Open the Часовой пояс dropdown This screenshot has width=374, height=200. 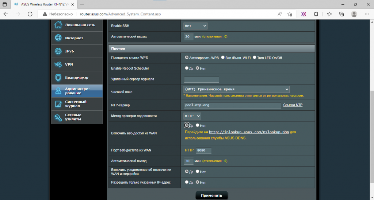(x=236, y=89)
